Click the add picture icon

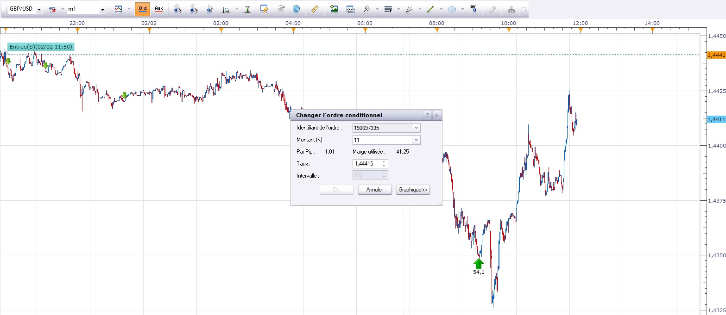pos(334,9)
